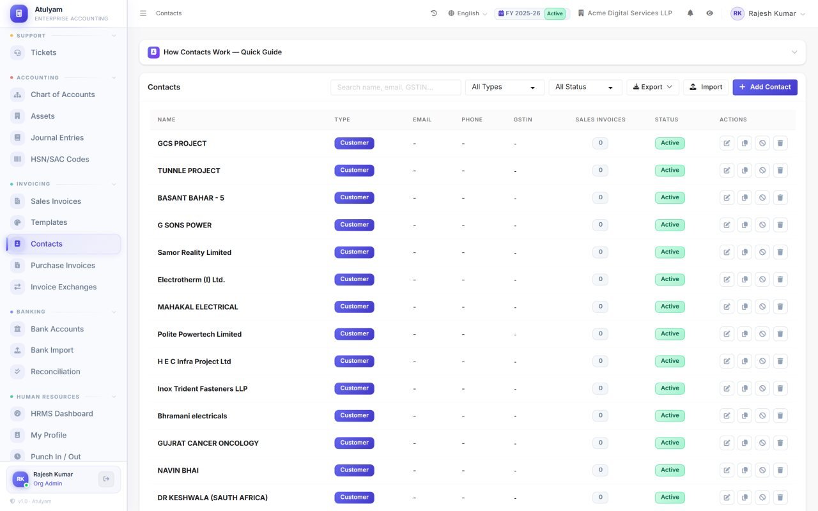Open Purchase Invoices in the sidebar
Image resolution: width=818 pixels, height=511 pixels.
(63, 265)
